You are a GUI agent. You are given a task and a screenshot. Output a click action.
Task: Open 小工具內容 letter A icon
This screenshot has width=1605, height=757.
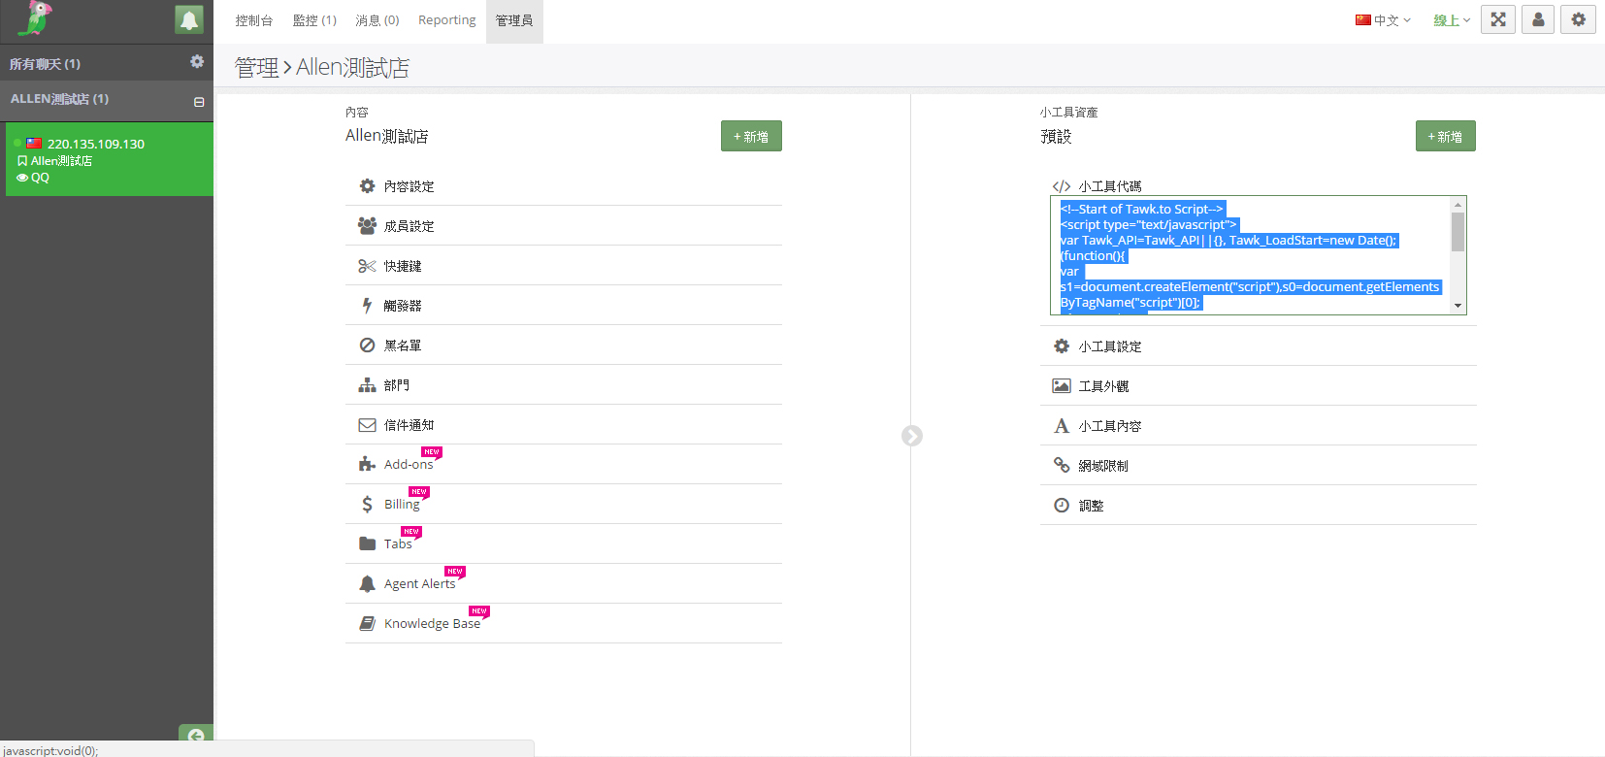pos(1062,425)
